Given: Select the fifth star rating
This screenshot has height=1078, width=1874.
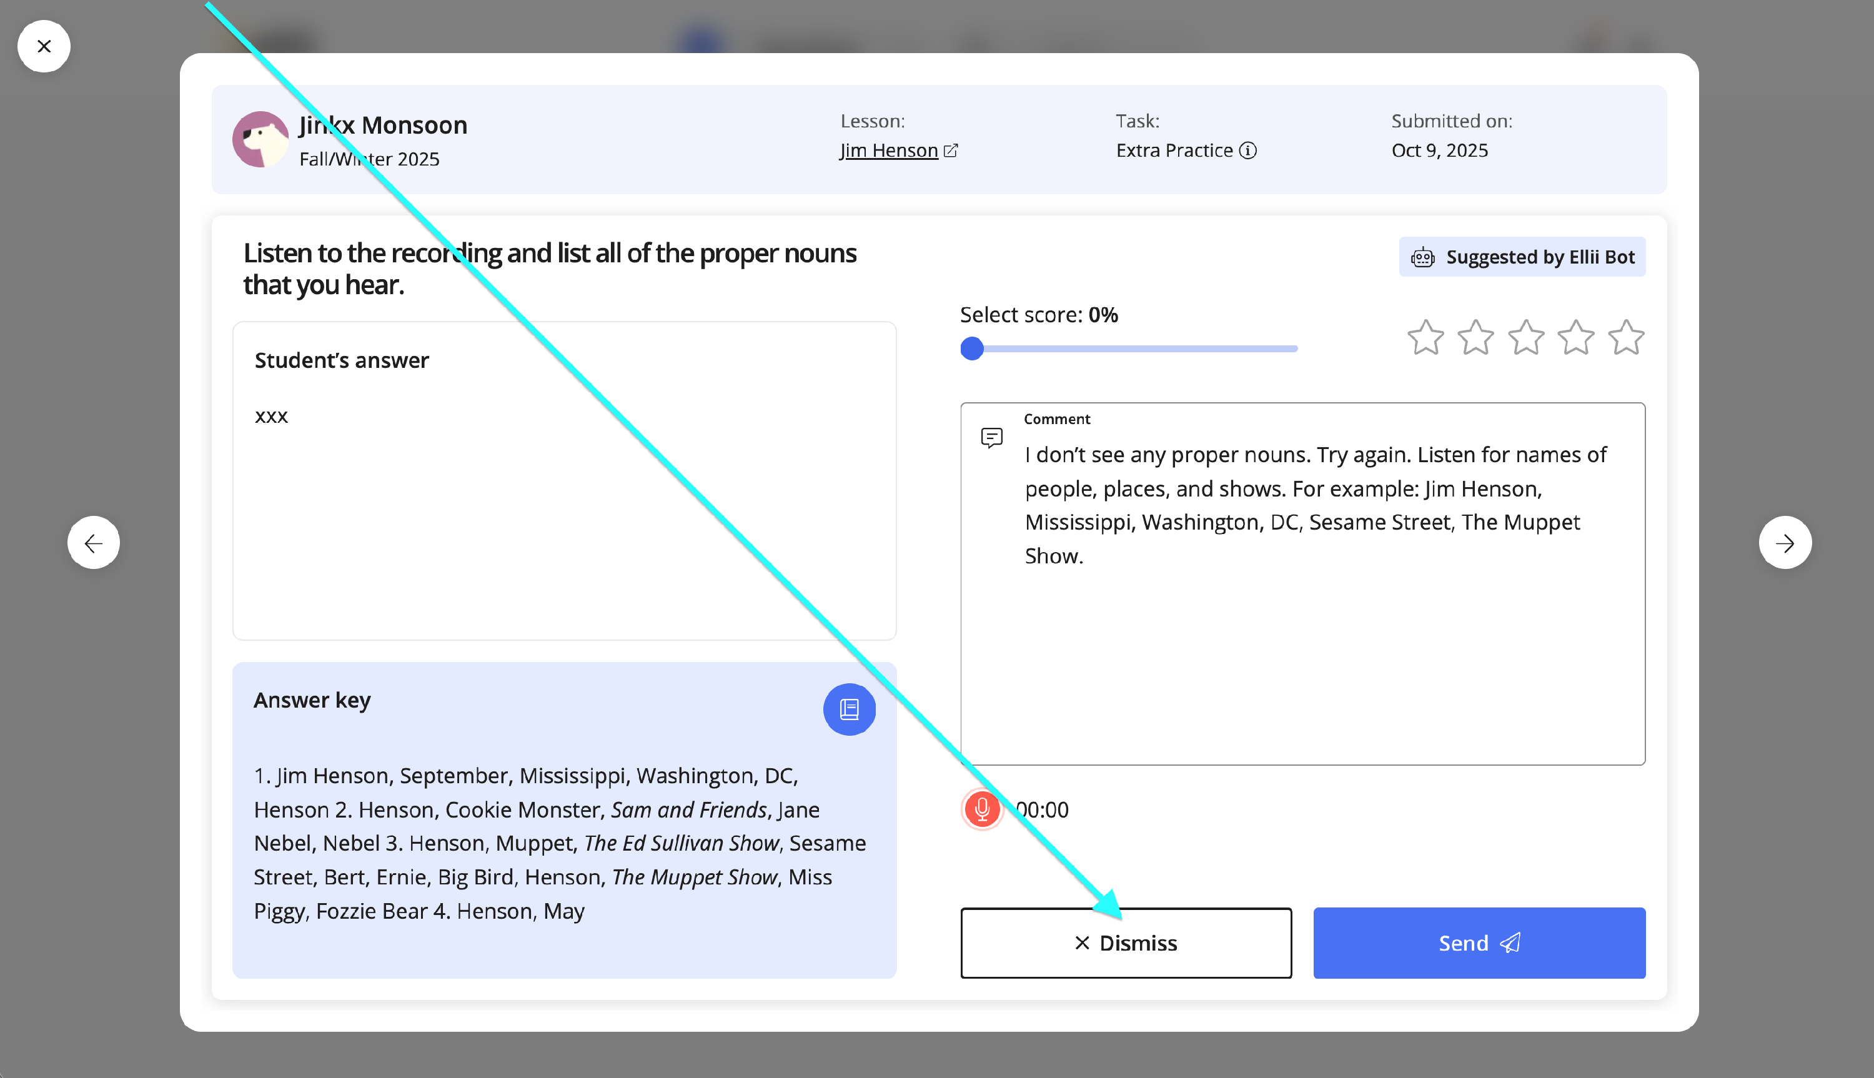Looking at the screenshot, I should [1626, 338].
